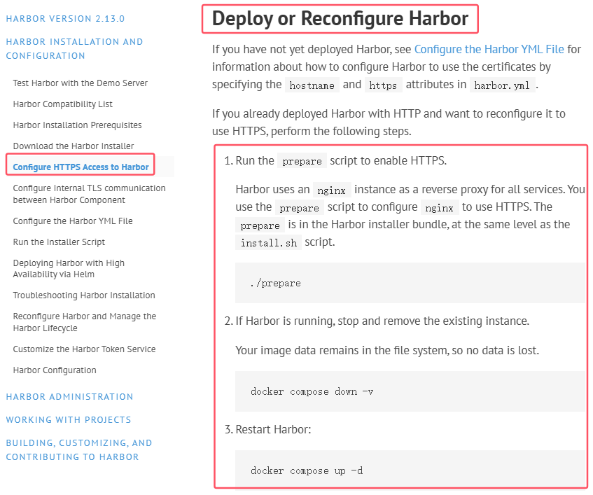Expand Working with Projects section

(69, 420)
